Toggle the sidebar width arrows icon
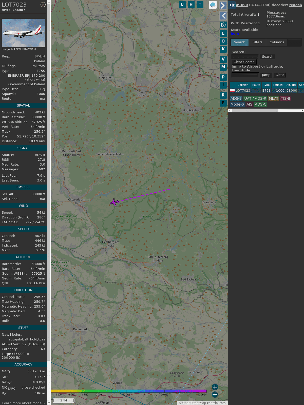Image resolution: width=304 pixels, height=405 pixels. coord(232,5)
